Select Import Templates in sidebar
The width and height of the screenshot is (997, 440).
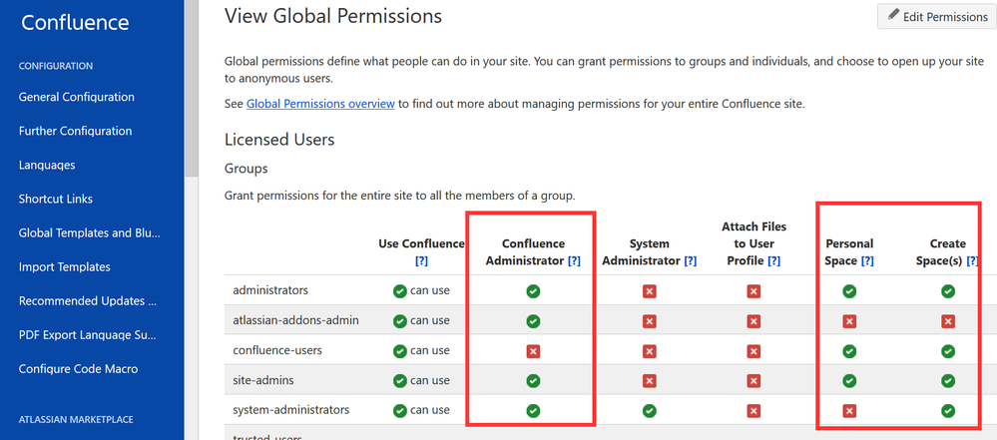tap(64, 267)
